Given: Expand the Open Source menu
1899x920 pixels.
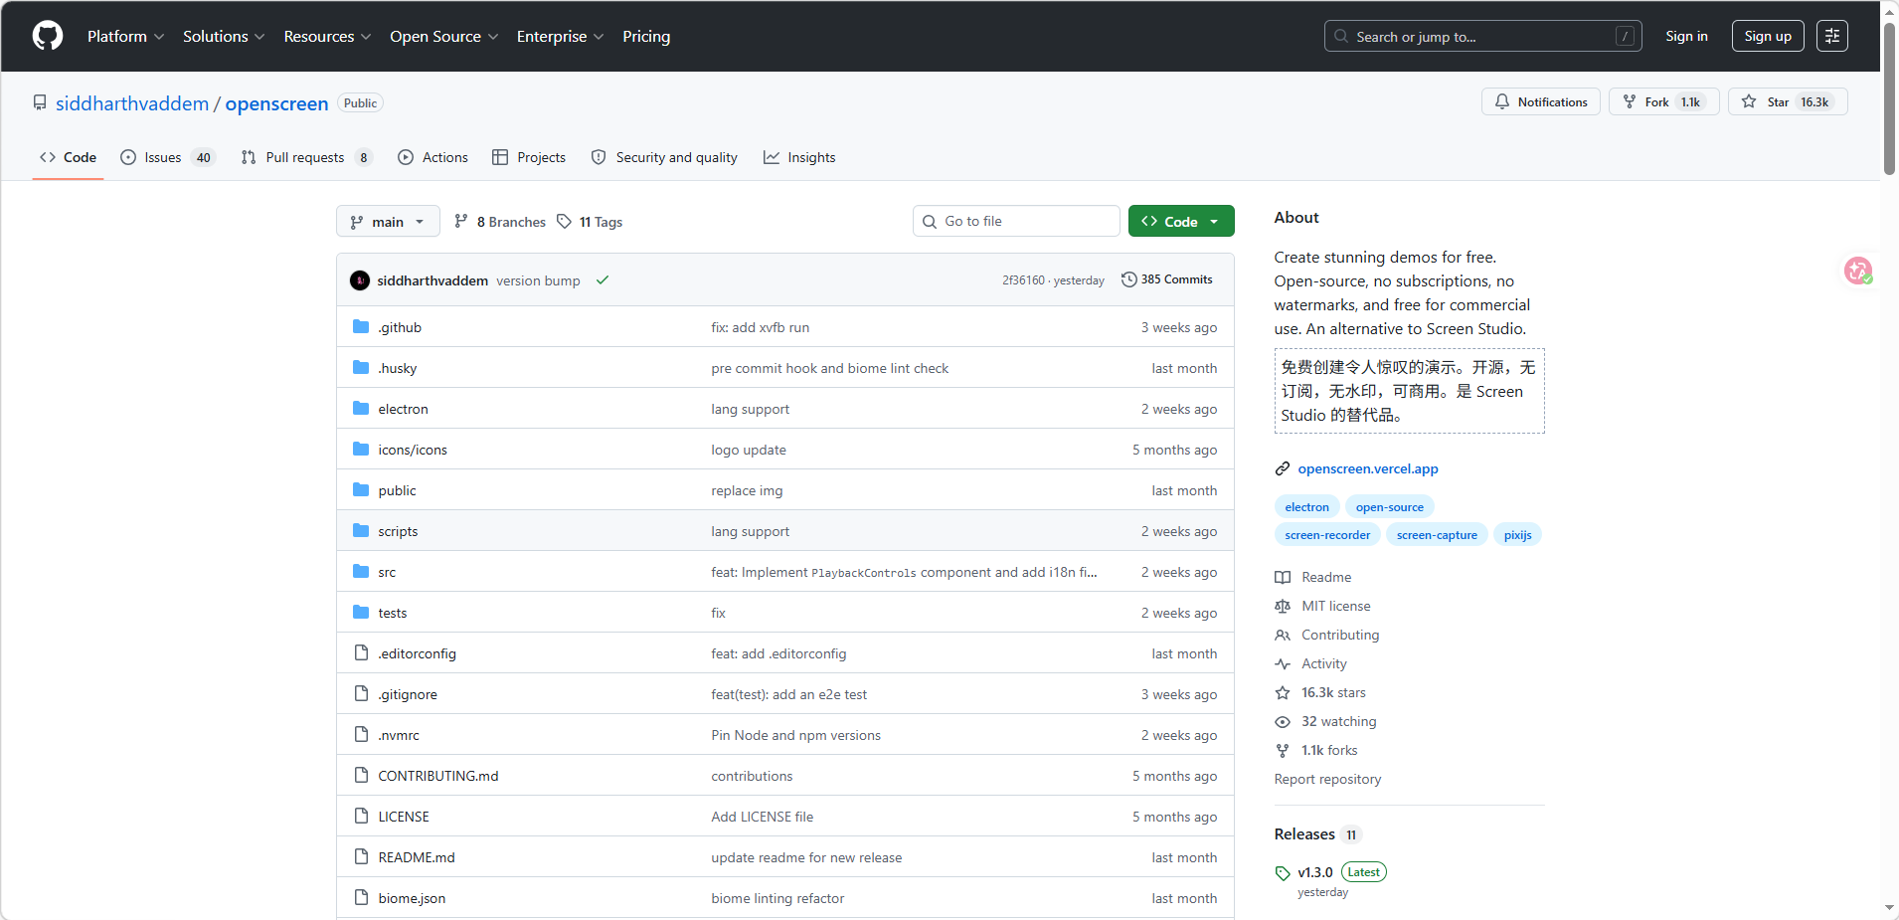Looking at the screenshot, I should (x=443, y=36).
